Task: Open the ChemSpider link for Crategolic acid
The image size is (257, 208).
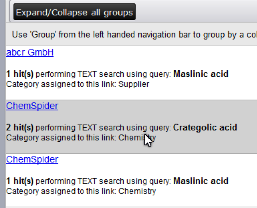Action: [32, 106]
